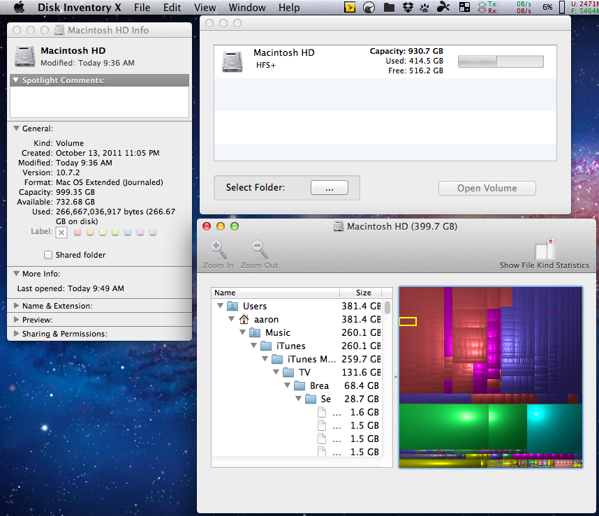Open the Edit menu
The height and width of the screenshot is (516, 599).
click(x=172, y=7)
